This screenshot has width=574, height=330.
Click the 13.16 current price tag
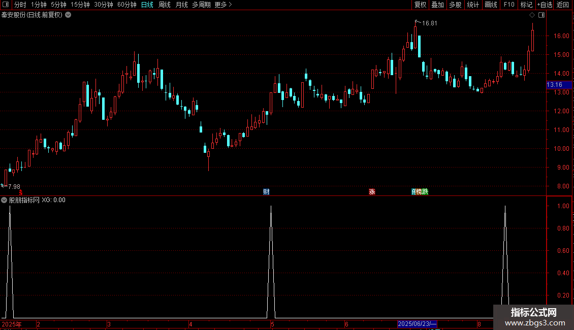(559, 85)
